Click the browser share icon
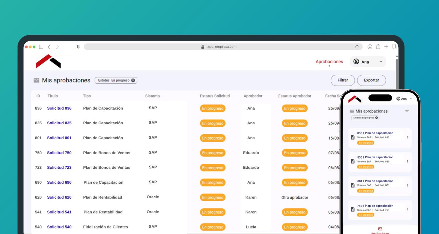Screen dimensions: 439x234 378,47
